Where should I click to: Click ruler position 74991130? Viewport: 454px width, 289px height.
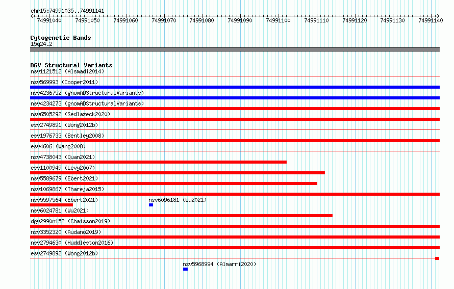tap(393, 20)
